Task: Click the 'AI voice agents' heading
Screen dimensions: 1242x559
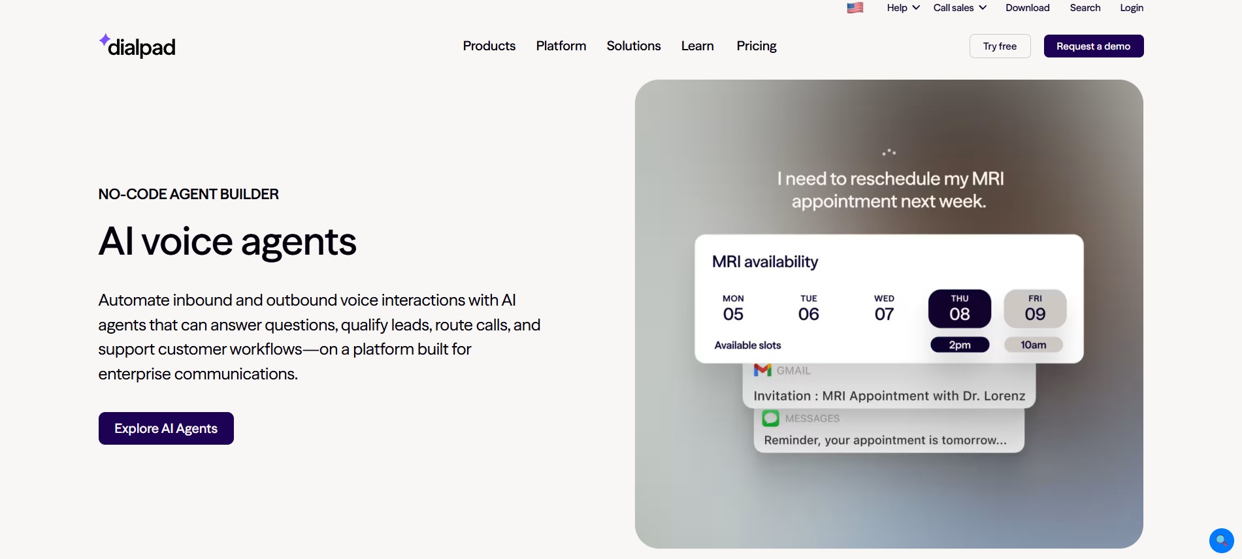Action: (227, 242)
